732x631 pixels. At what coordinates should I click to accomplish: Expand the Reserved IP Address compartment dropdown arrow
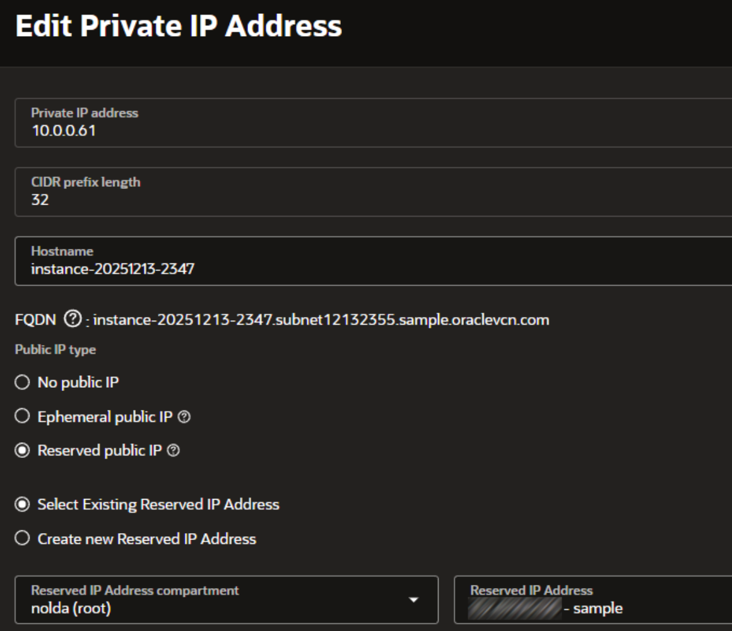click(x=413, y=599)
